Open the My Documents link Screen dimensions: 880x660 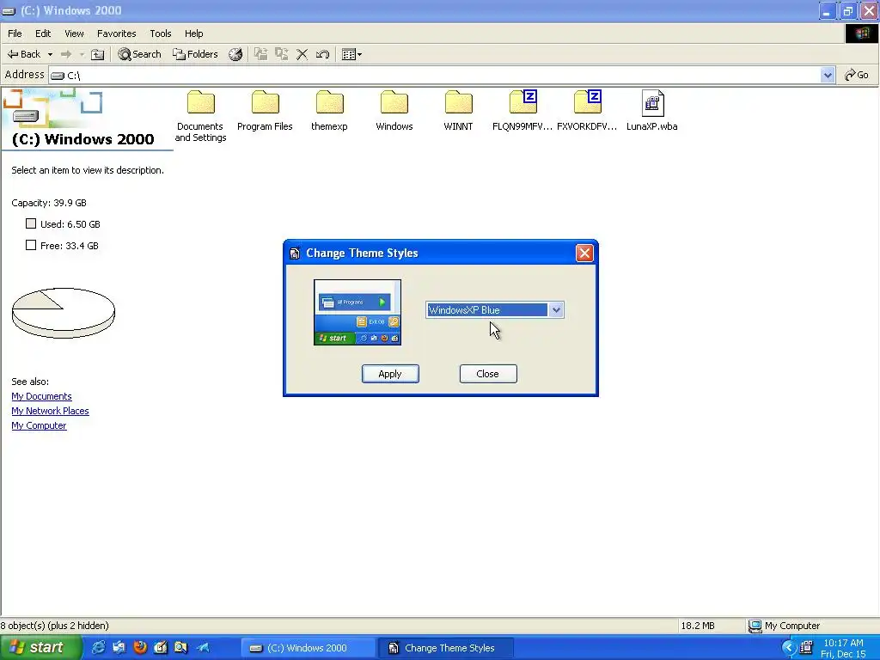click(41, 396)
